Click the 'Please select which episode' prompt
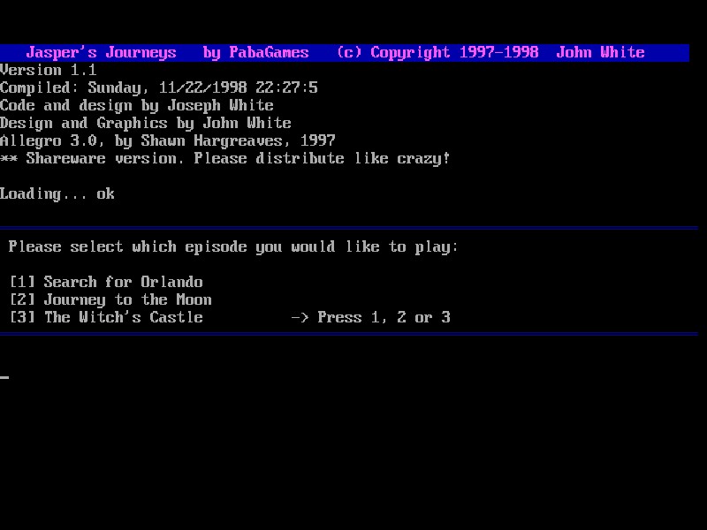 pyautogui.click(x=233, y=246)
